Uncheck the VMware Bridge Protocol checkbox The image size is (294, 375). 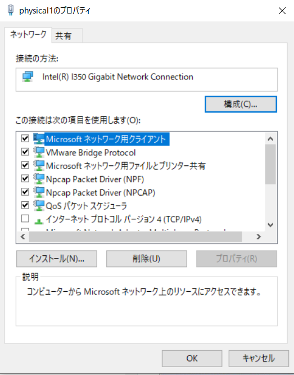point(25,152)
